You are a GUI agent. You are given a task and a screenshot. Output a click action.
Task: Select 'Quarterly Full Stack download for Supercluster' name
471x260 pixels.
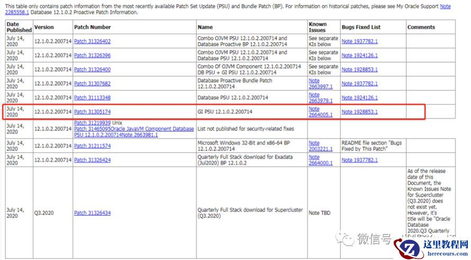pos(250,213)
